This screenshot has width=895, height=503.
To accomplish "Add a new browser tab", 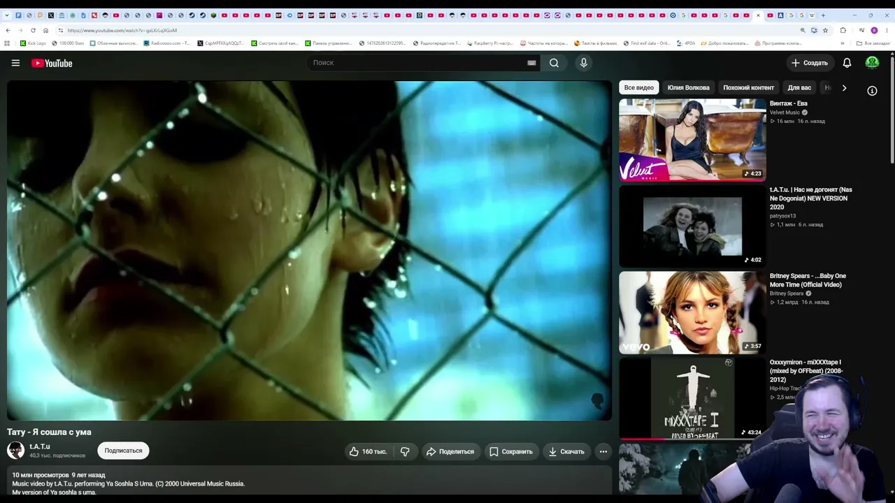I will coord(823,15).
